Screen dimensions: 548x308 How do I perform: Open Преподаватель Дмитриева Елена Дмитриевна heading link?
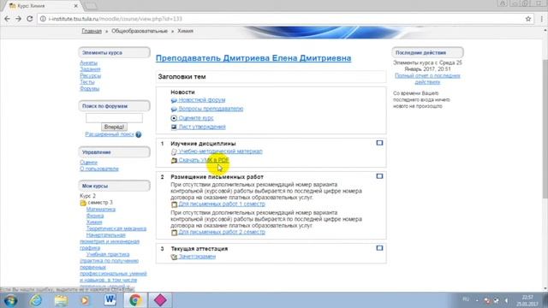tap(253, 58)
